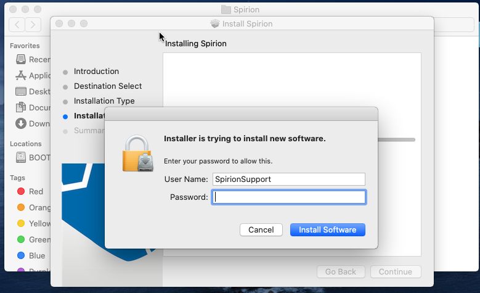The height and width of the screenshot is (293, 480).
Task: Open Desktop in Finder sidebar
Action: tap(33, 91)
